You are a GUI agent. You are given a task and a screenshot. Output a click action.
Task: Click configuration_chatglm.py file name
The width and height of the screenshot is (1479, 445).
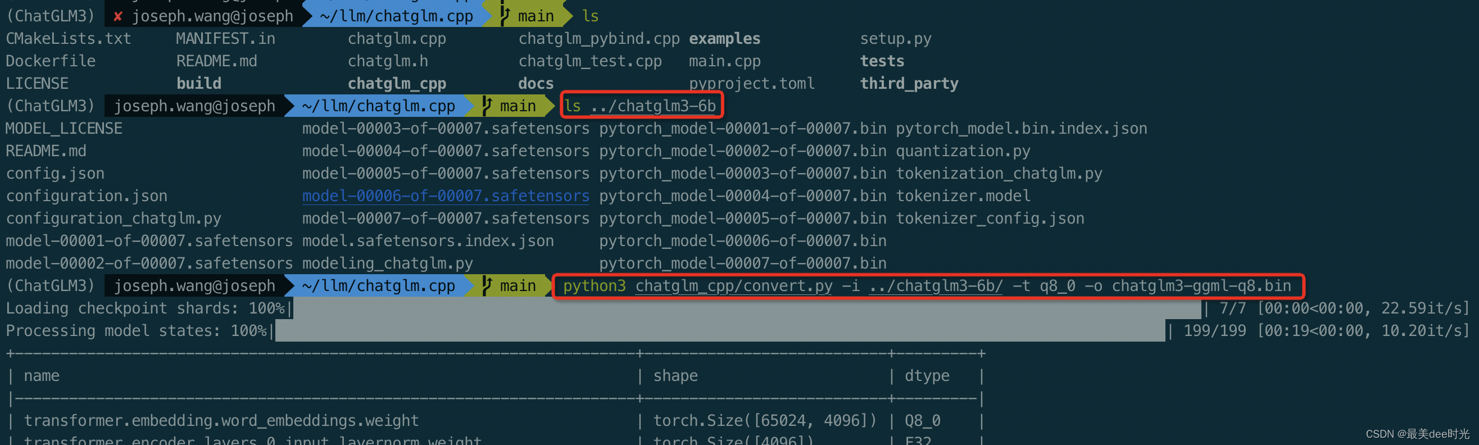point(114,218)
